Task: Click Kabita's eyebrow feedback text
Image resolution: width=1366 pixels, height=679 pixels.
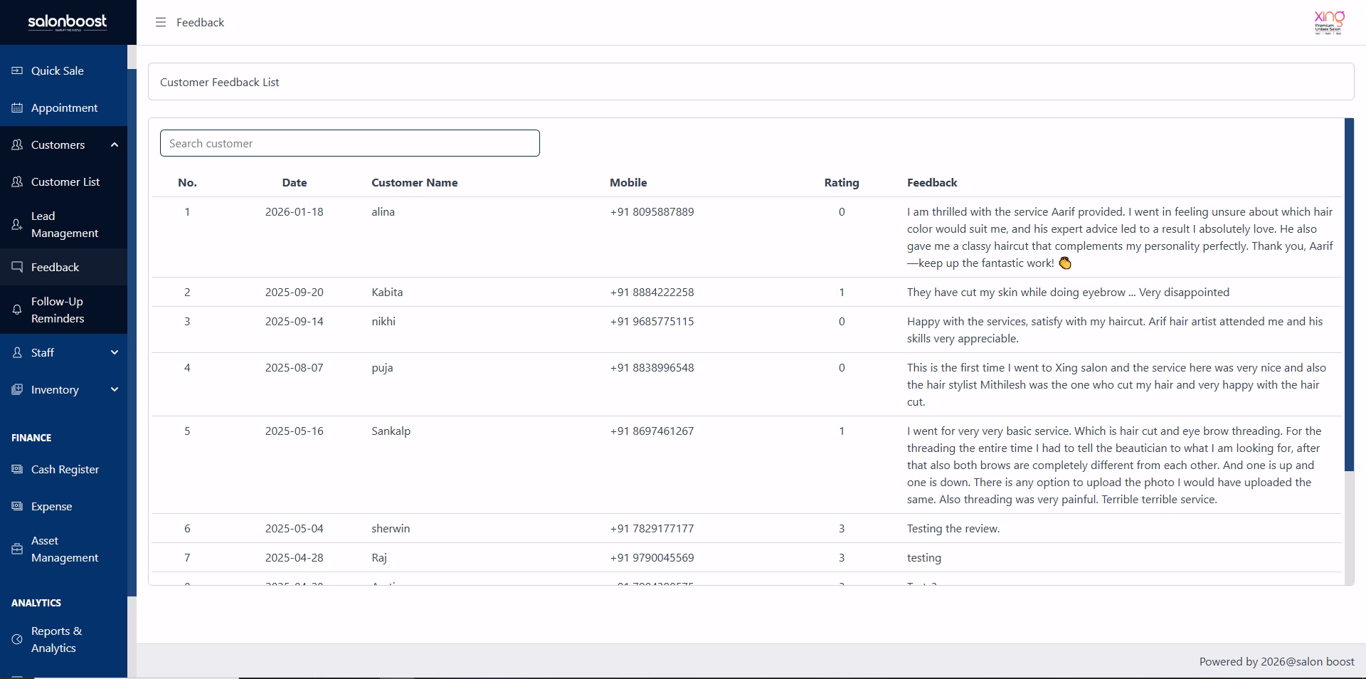Action: point(1068,292)
